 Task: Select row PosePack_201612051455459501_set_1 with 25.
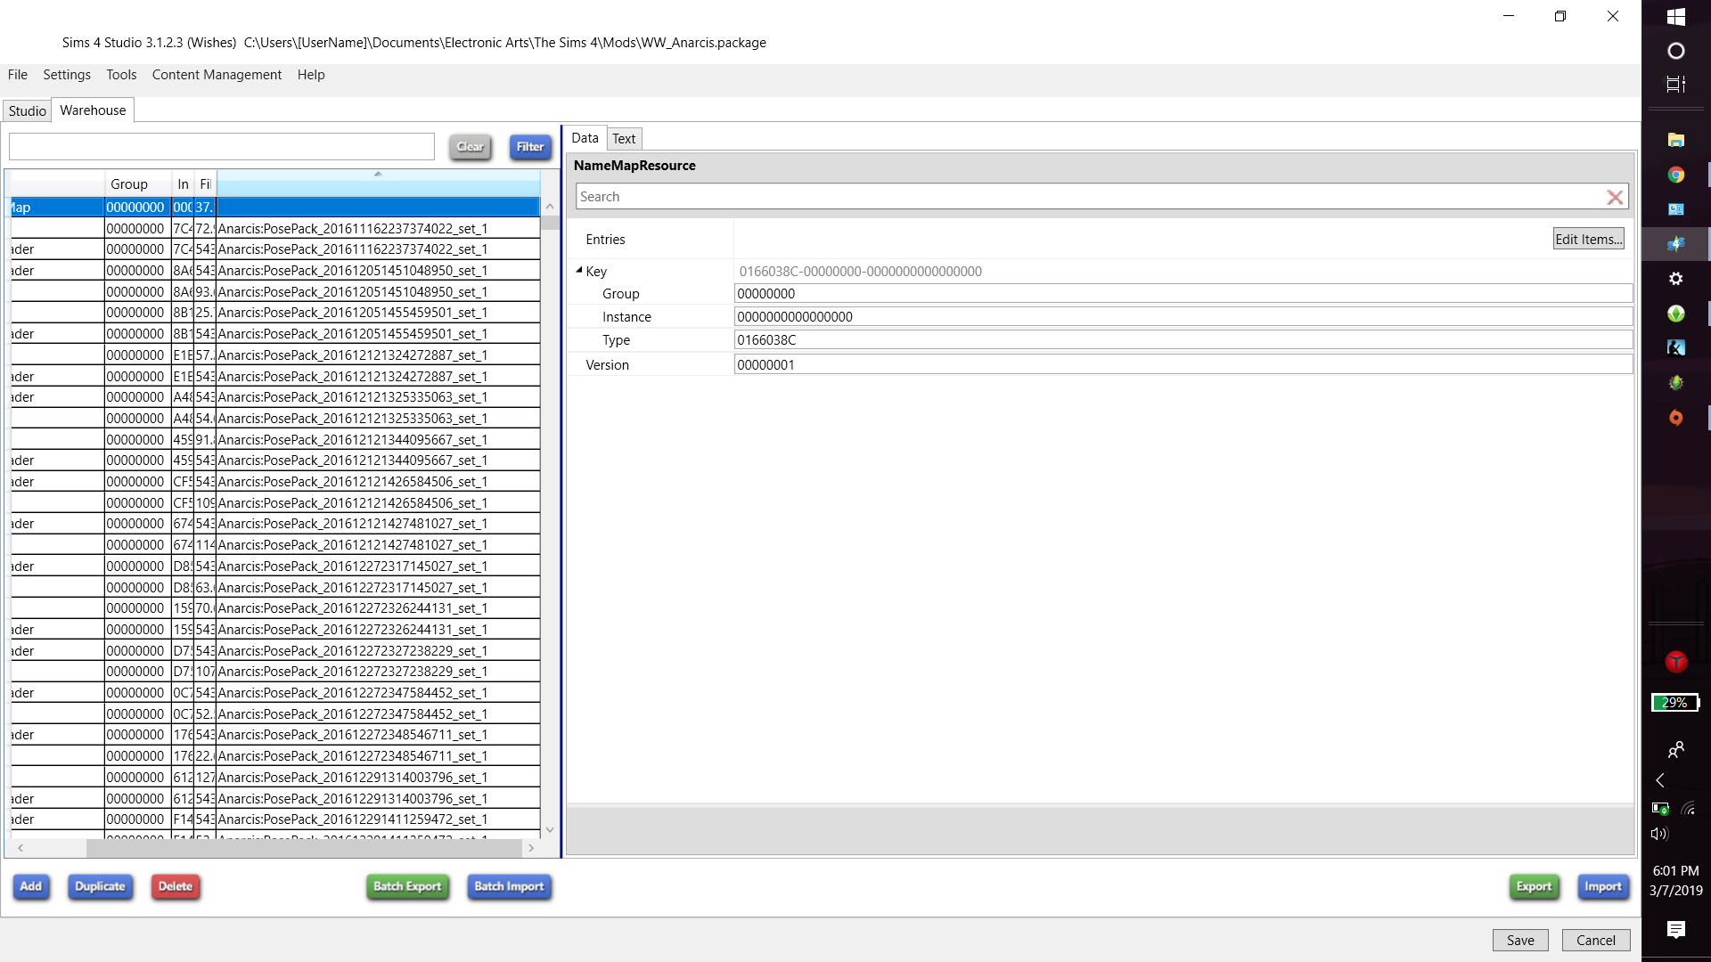pyautogui.click(x=275, y=313)
